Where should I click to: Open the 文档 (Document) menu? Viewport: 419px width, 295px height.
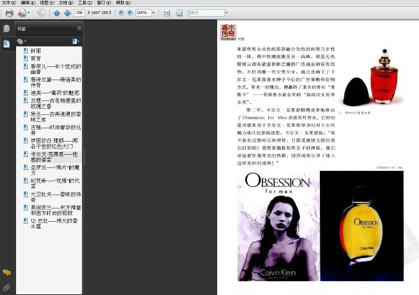pos(66,3)
